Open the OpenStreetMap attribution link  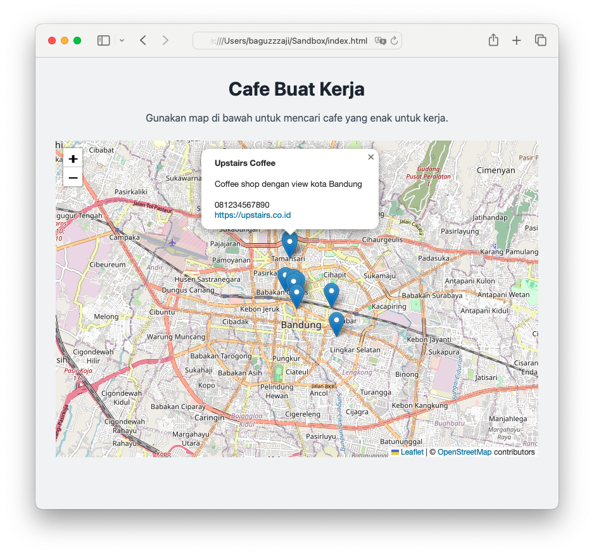(x=464, y=452)
